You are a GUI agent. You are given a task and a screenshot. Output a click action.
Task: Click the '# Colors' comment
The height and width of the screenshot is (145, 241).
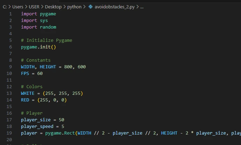click(32, 87)
